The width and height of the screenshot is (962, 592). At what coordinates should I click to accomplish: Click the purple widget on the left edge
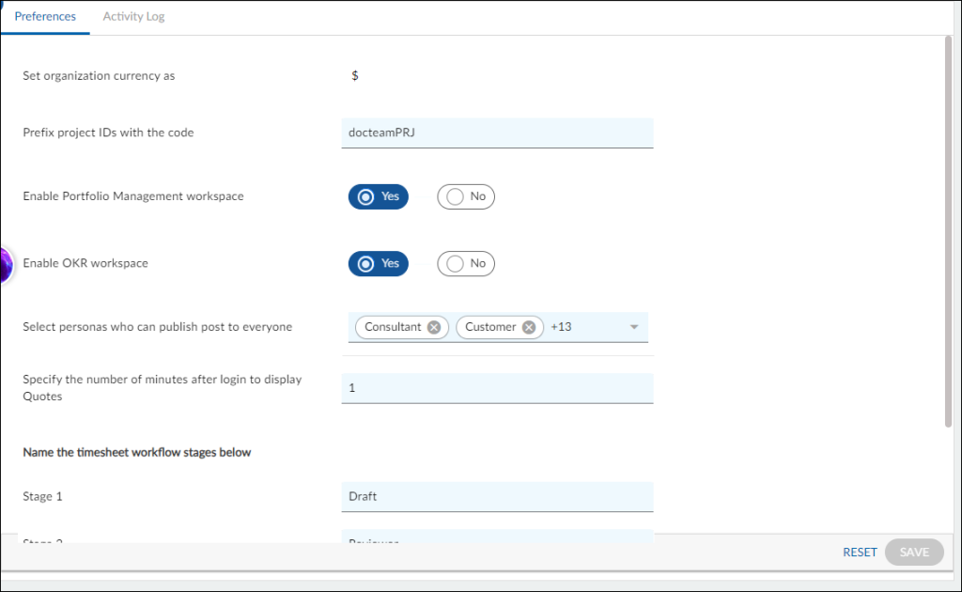tap(5, 266)
